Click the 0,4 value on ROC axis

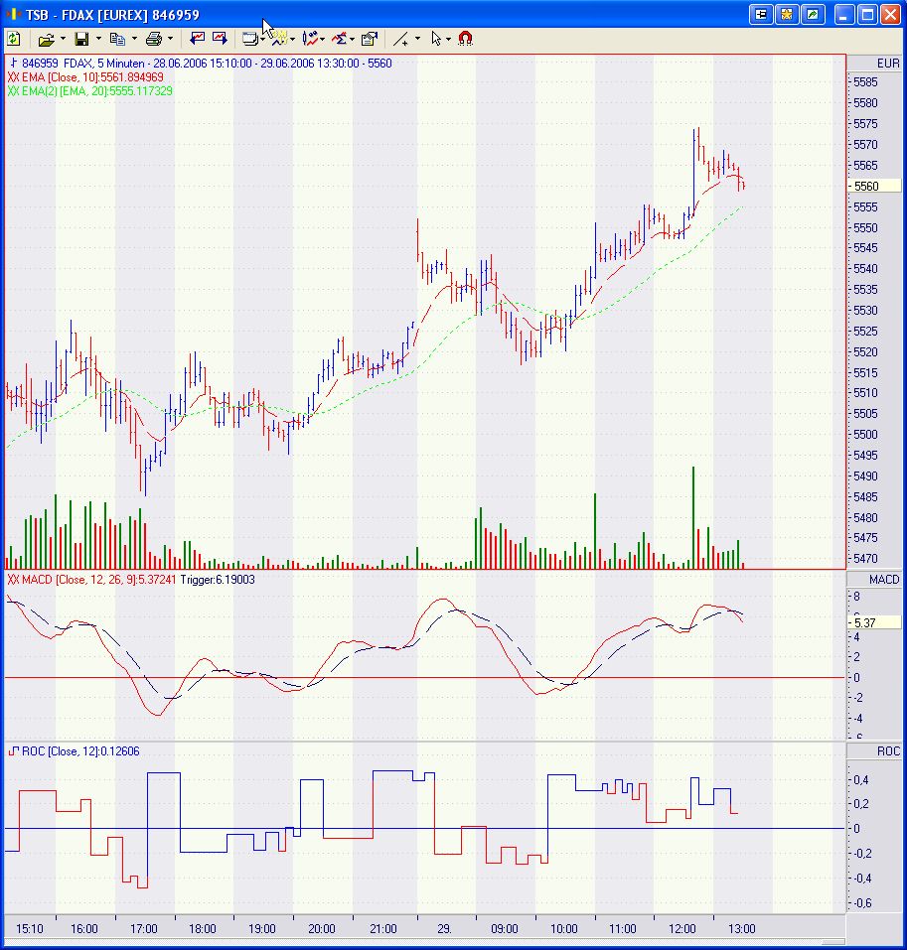click(x=861, y=780)
